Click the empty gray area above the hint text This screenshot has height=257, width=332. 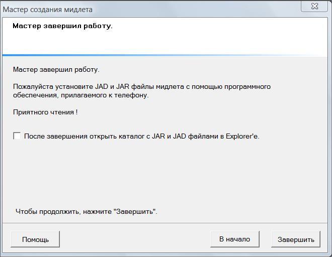tap(166, 176)
